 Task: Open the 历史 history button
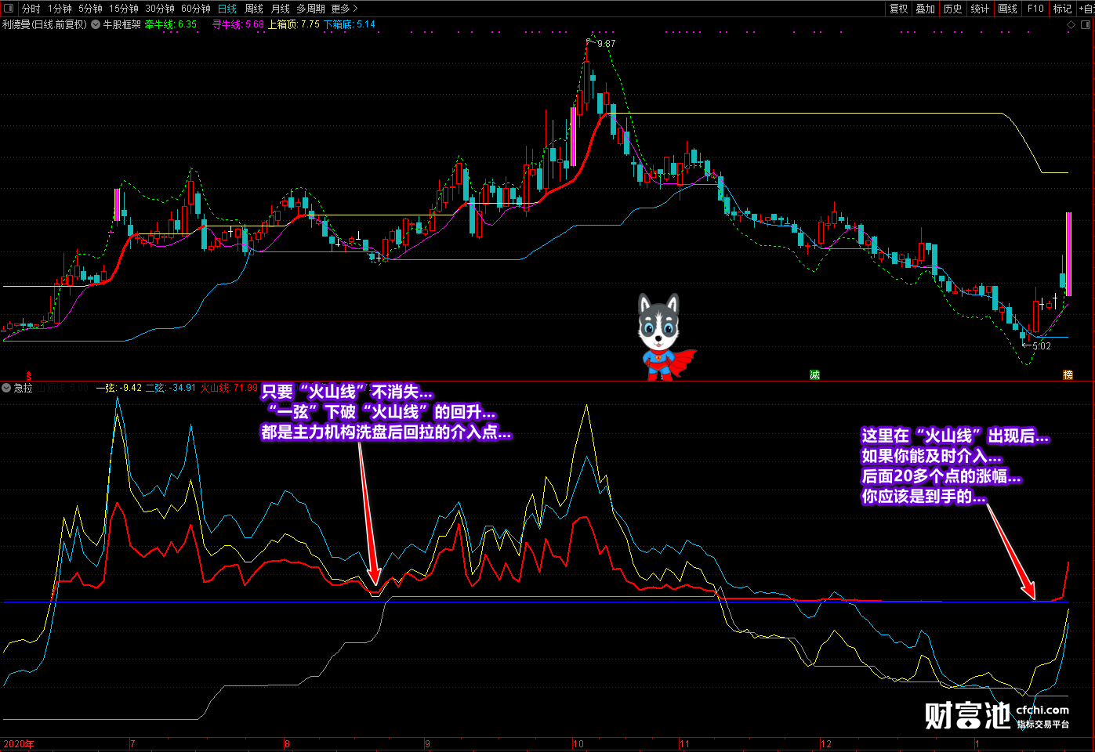click(x=953, y=9)
